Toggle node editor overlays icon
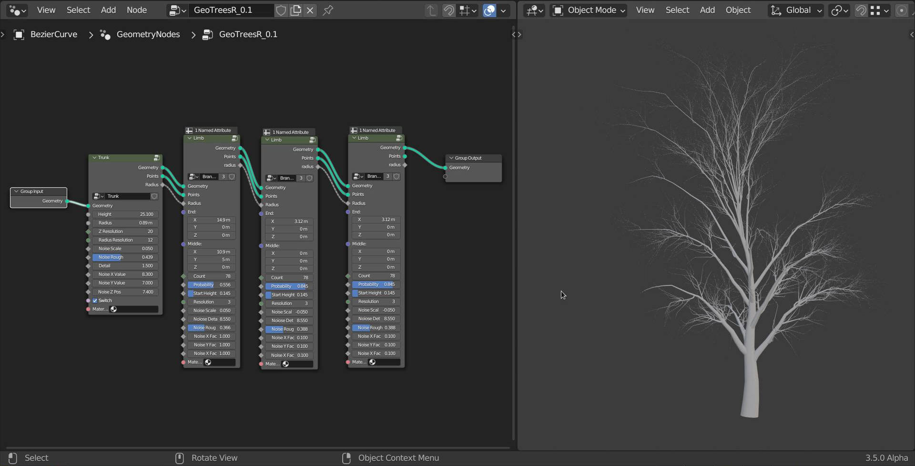Screen dimensions: 915x466 (x=489, y=10)
